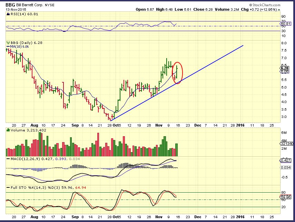Image resolution: width=295 pixels, height=222 pixels.
Task: Click the 60.81 RSI value tag on right axis
Action: (286, 24)
